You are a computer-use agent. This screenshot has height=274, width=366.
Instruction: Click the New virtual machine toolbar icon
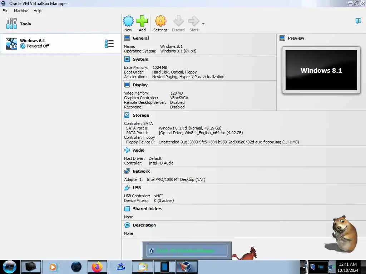[x=128, y=21]
